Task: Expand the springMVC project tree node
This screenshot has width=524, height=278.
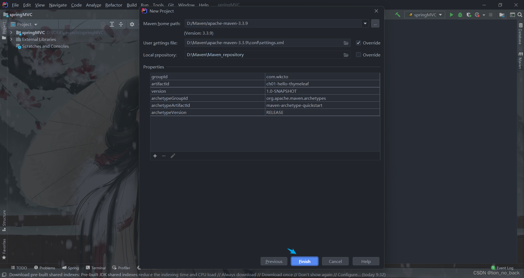Action: click(x=11, y=32)
